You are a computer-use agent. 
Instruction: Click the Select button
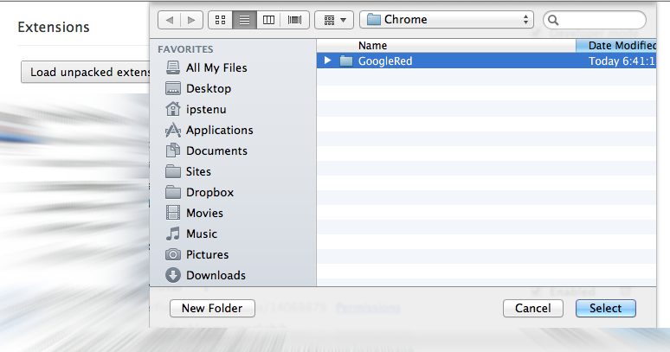pos(605,308)
